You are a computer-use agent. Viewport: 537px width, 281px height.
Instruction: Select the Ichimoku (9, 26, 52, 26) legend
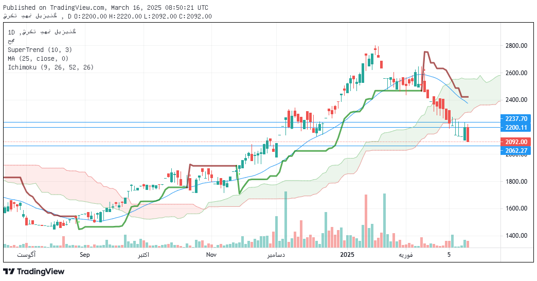50,67
